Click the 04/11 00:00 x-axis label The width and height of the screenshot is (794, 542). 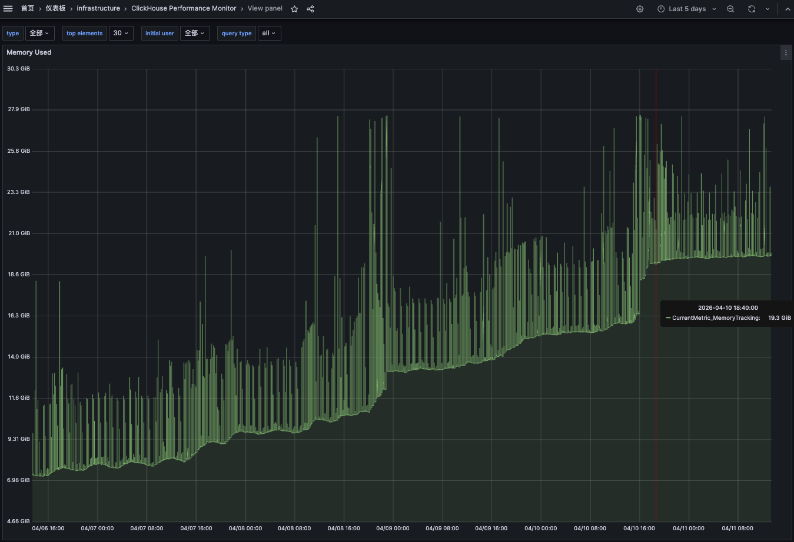point(689,528)
